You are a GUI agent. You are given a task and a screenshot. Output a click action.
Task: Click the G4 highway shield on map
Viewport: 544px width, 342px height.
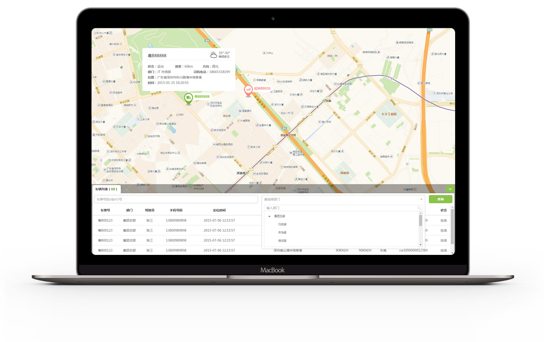tap(283, 128)
